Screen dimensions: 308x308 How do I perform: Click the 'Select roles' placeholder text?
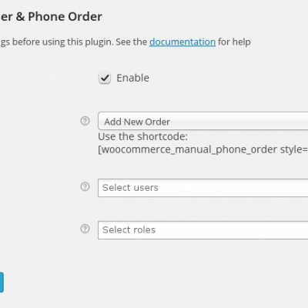(x=129, y=230)
